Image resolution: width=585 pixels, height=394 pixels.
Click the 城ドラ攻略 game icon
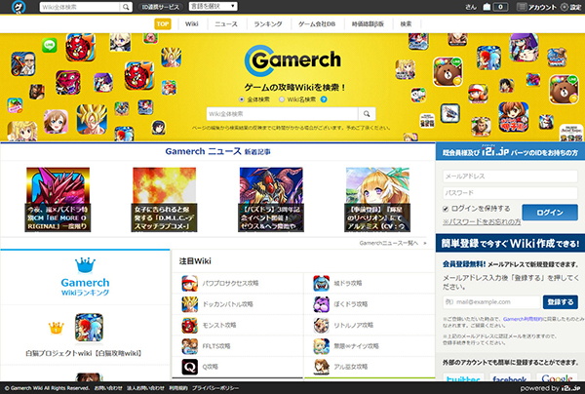pos(321,283)
